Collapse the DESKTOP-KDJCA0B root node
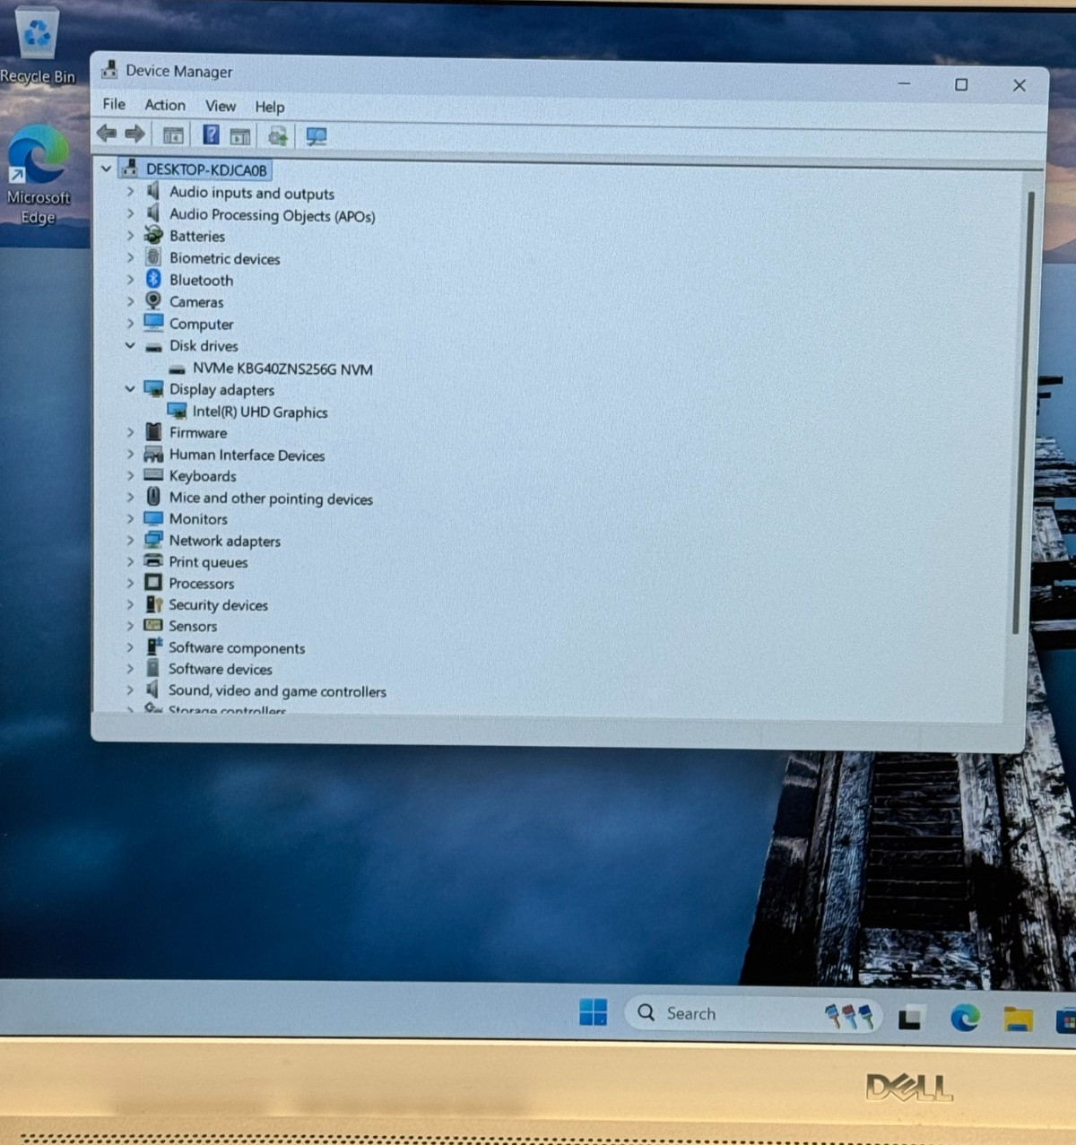Viewport: 1076px width, 1145px height. pyautogui.click(x=106, y=168)
